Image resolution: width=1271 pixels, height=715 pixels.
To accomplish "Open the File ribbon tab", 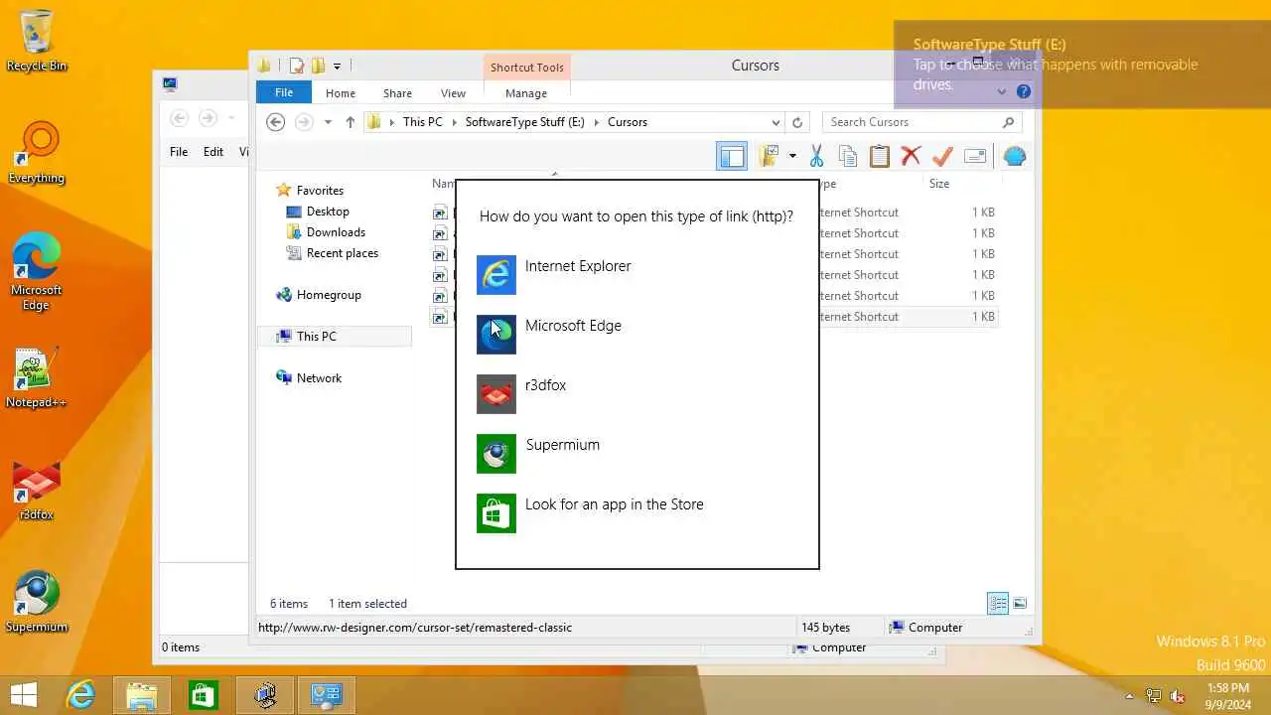I will point(284,92).
